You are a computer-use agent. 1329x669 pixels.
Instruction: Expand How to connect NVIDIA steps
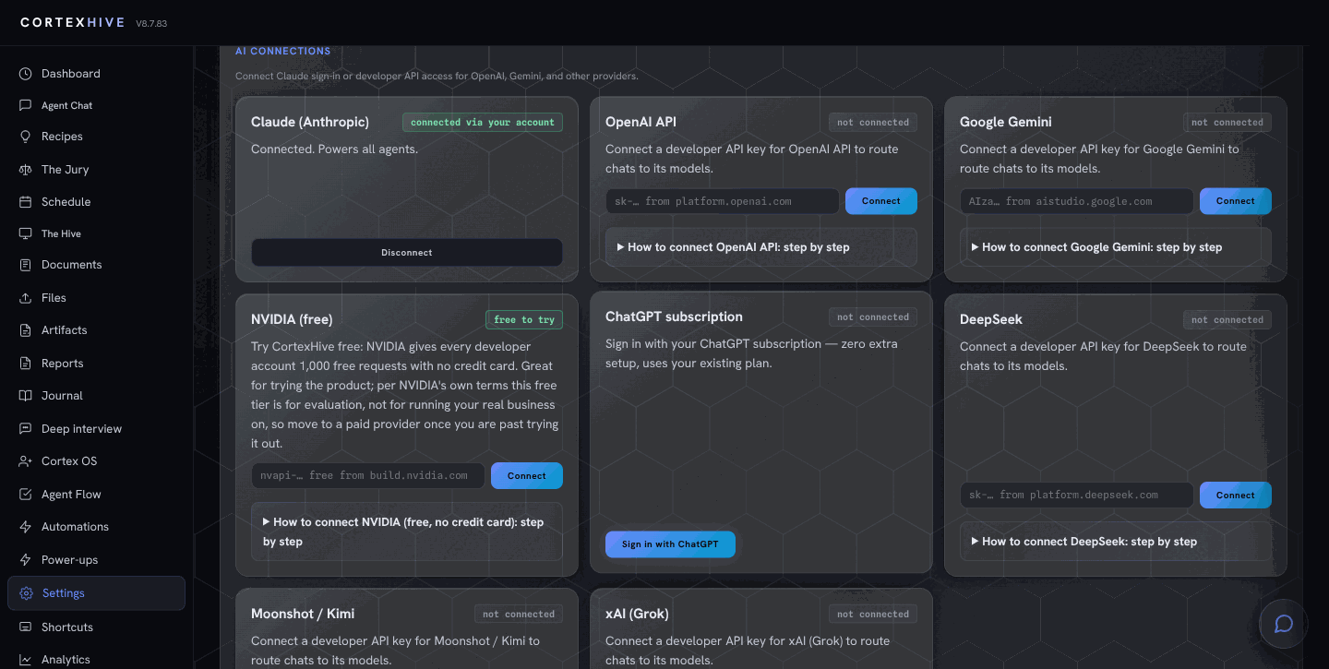pos(407,532)
